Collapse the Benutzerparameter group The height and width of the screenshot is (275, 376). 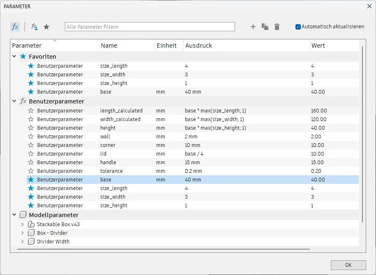(x=14, y=101)
